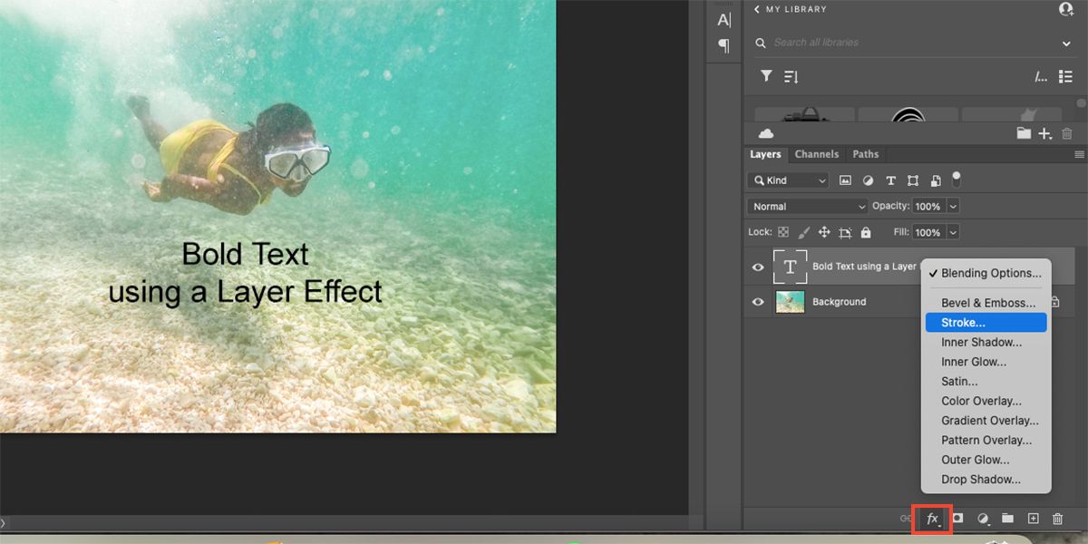The width and height of the screenshot is (1088, 544).
Task: Create a new layer group folder
Action: 1008,519
